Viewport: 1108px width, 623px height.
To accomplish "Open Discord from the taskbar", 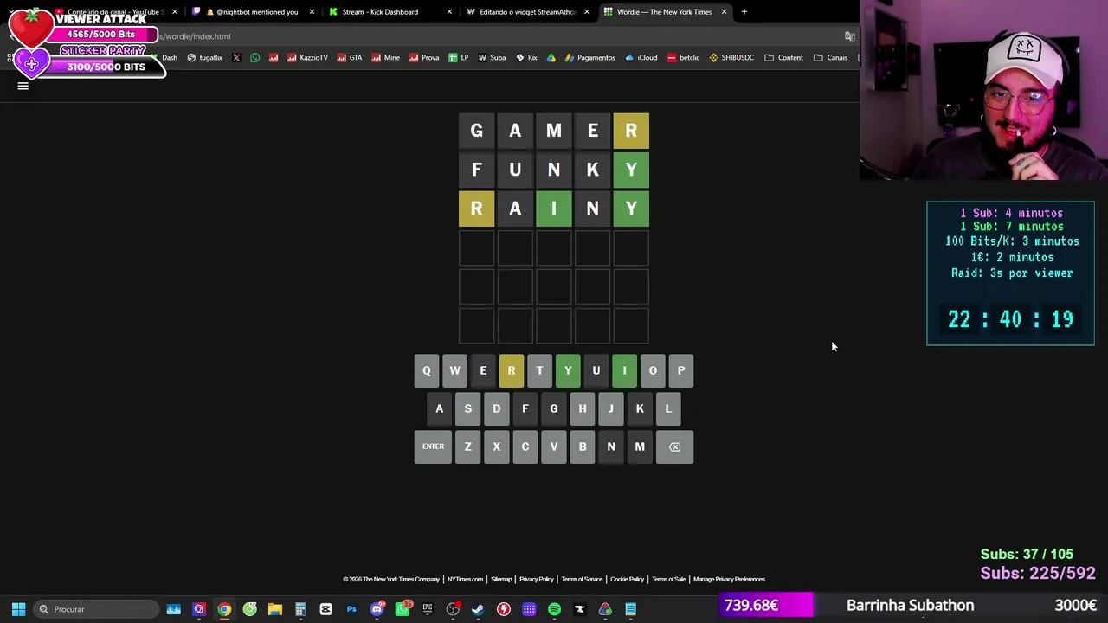I will (x=377, y=609).
